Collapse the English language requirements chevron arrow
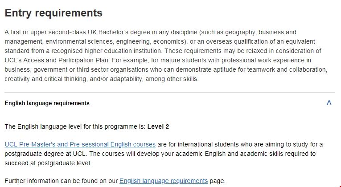The height and width of the screenshot is (187, 341). (329, 103)
